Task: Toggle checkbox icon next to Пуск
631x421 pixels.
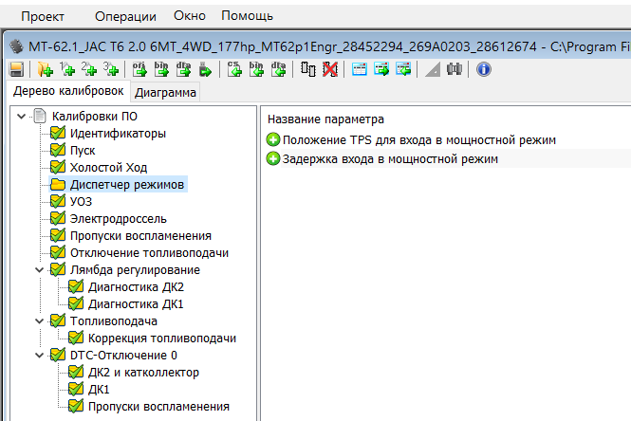Action: (x=58, y=150)
